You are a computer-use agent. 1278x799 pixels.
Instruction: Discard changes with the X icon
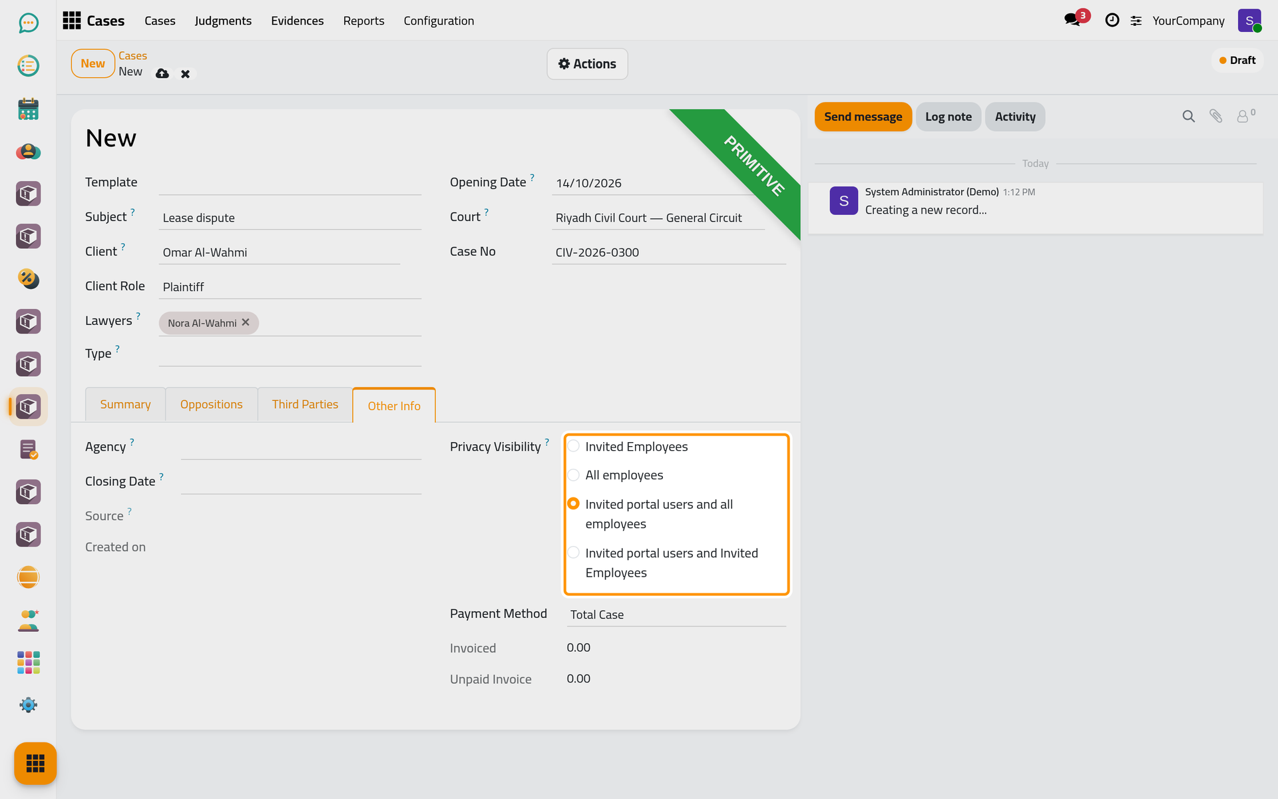(186, 74)
